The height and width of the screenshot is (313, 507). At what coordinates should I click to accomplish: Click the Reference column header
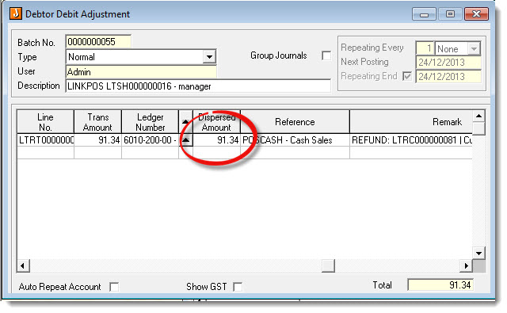coord(295,122)
